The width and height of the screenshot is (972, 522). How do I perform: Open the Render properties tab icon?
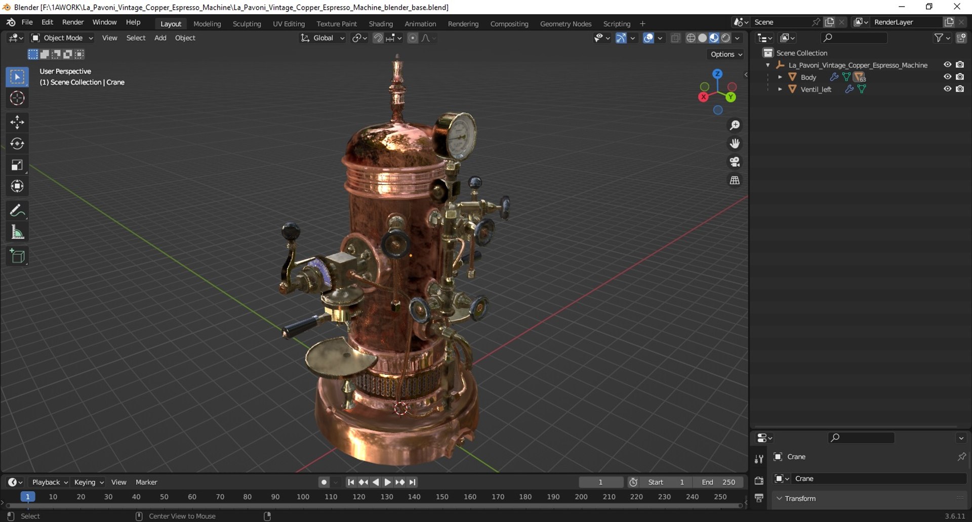(x=759, y=481)
